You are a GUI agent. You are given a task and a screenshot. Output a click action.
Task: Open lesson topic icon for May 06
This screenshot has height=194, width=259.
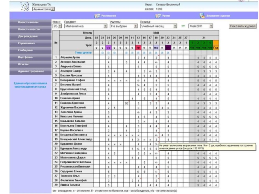point(114,52)
